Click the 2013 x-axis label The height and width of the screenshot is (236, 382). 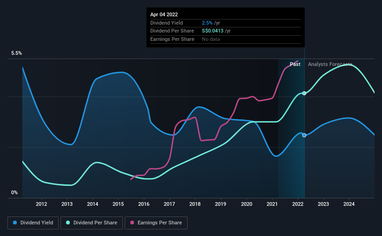(67, 204)
